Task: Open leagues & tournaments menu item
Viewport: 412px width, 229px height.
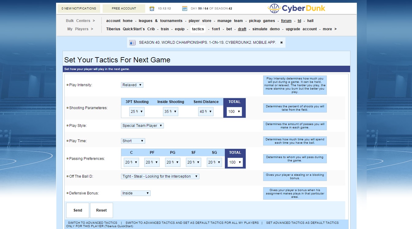Action: [x=161, y=21]
